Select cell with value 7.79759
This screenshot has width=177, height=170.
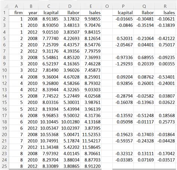[91, 51]
